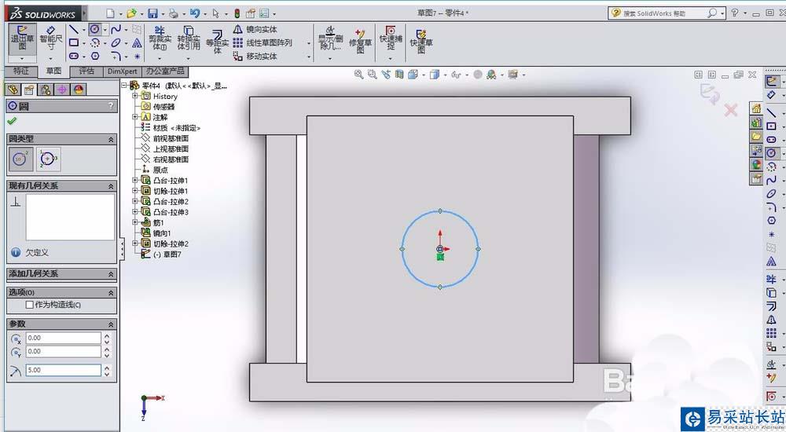Click Repair Sketch (修复草图)

tap(361, 40)
